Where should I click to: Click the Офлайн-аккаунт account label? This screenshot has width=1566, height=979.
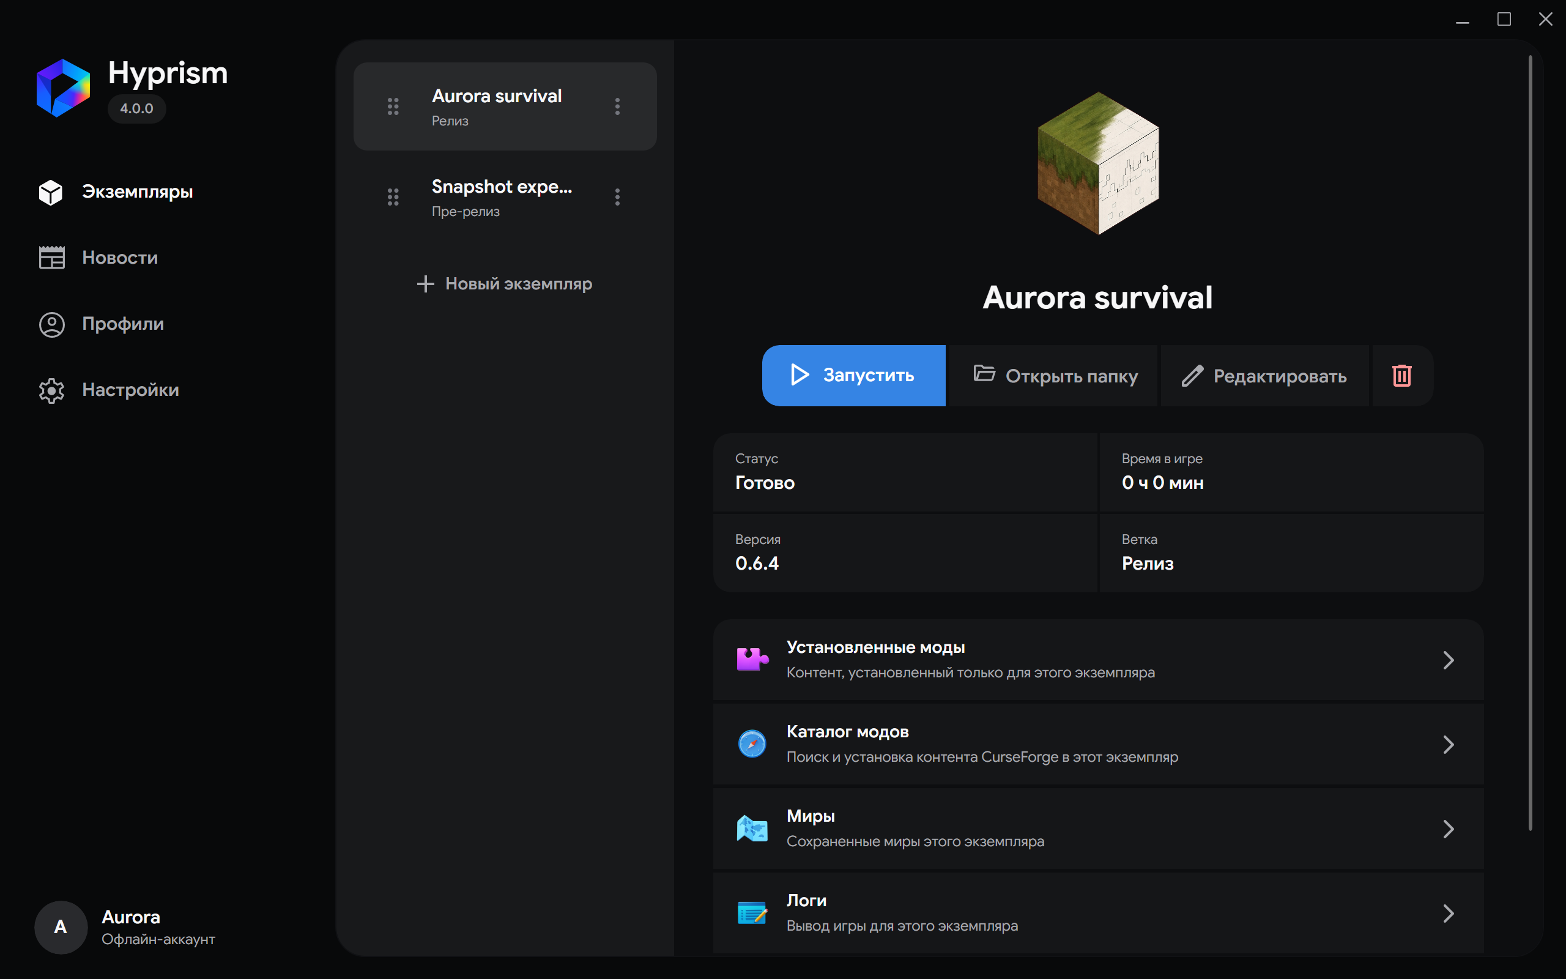(158, 939)
